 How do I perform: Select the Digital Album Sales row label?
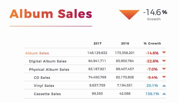[x=48, y=61]
